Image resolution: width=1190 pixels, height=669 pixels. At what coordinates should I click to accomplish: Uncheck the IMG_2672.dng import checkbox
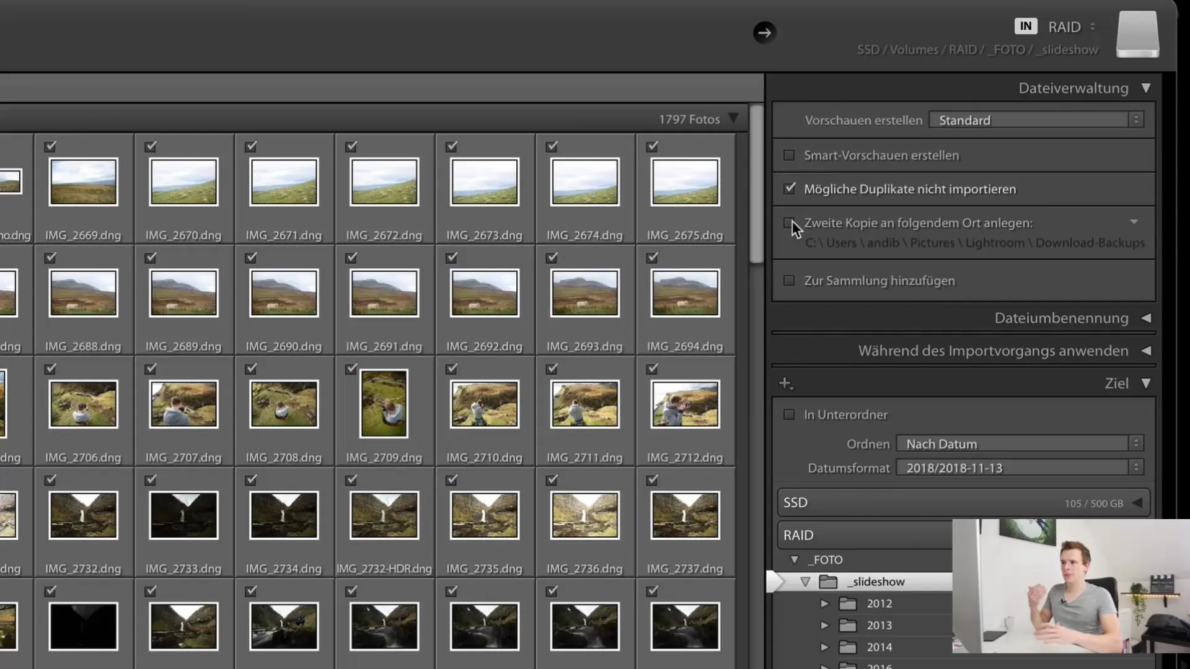(351, 146)
